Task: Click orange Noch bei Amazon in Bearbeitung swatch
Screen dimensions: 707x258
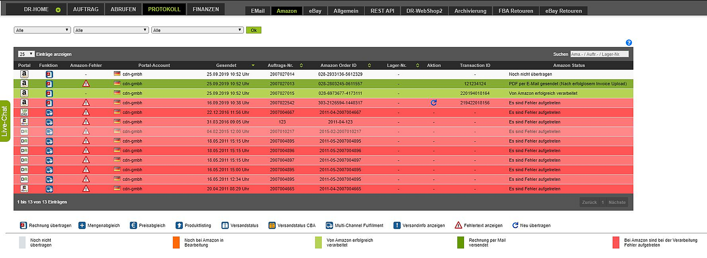Action: tap(176, 242)
